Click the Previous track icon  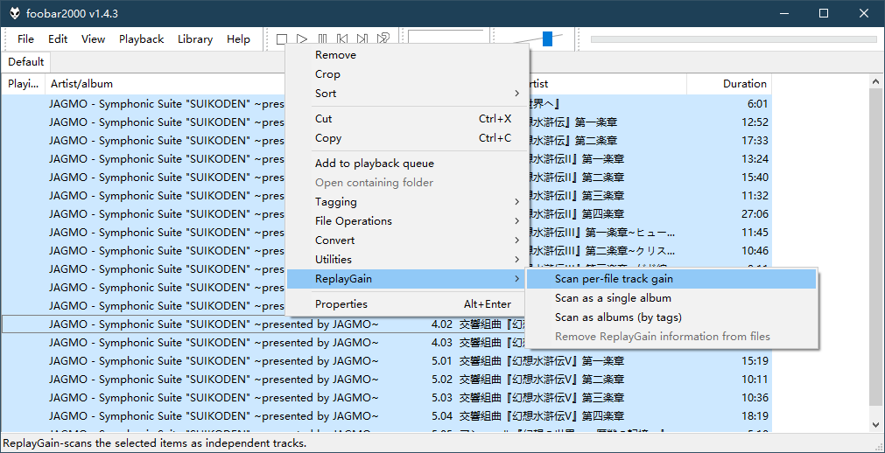(x=342, y=39)
